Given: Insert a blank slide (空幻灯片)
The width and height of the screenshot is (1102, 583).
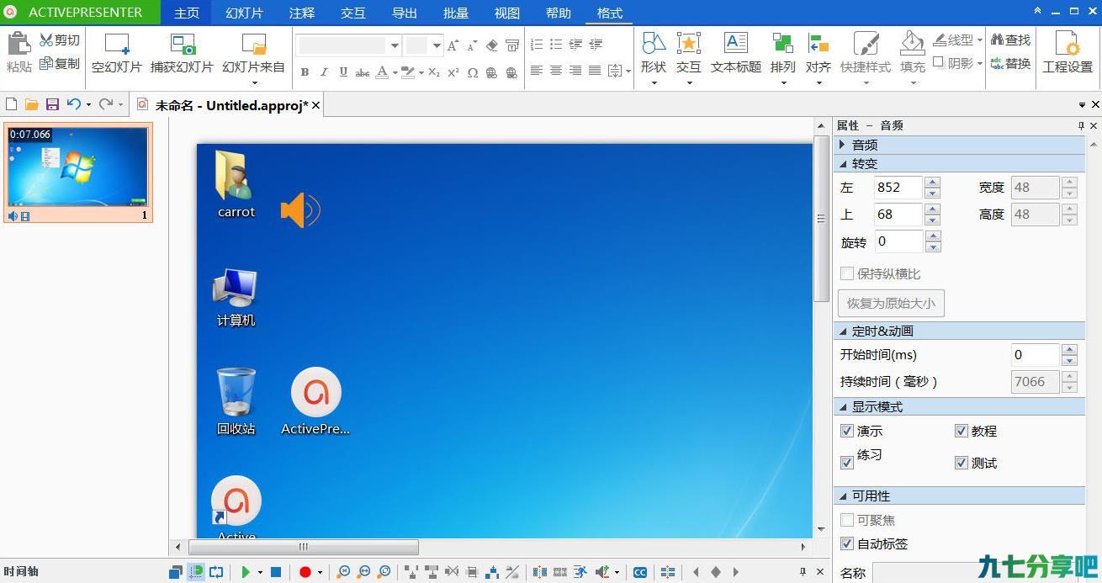Looking at the screenshot, I should click(116, 54).
